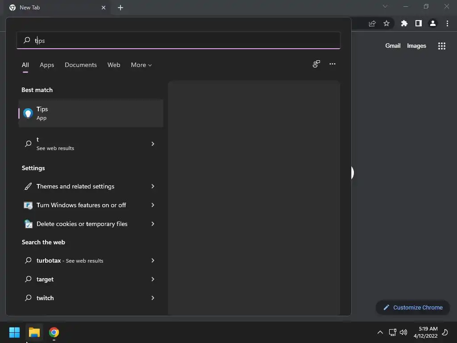Expand the target result chevron
The image size is (457, 343).
click(x=153, y=279)
